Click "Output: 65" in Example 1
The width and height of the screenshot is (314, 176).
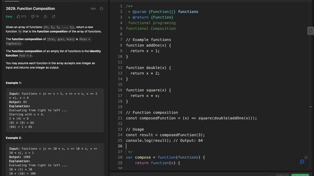pyautogui.click(x=18, y=102)
